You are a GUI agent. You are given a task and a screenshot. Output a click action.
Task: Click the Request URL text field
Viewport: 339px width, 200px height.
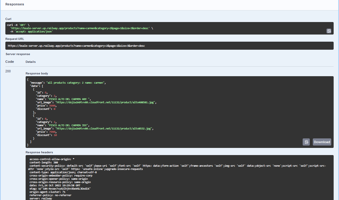point(169,46)
